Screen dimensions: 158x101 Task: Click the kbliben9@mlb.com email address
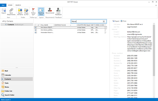click(134, 32)
